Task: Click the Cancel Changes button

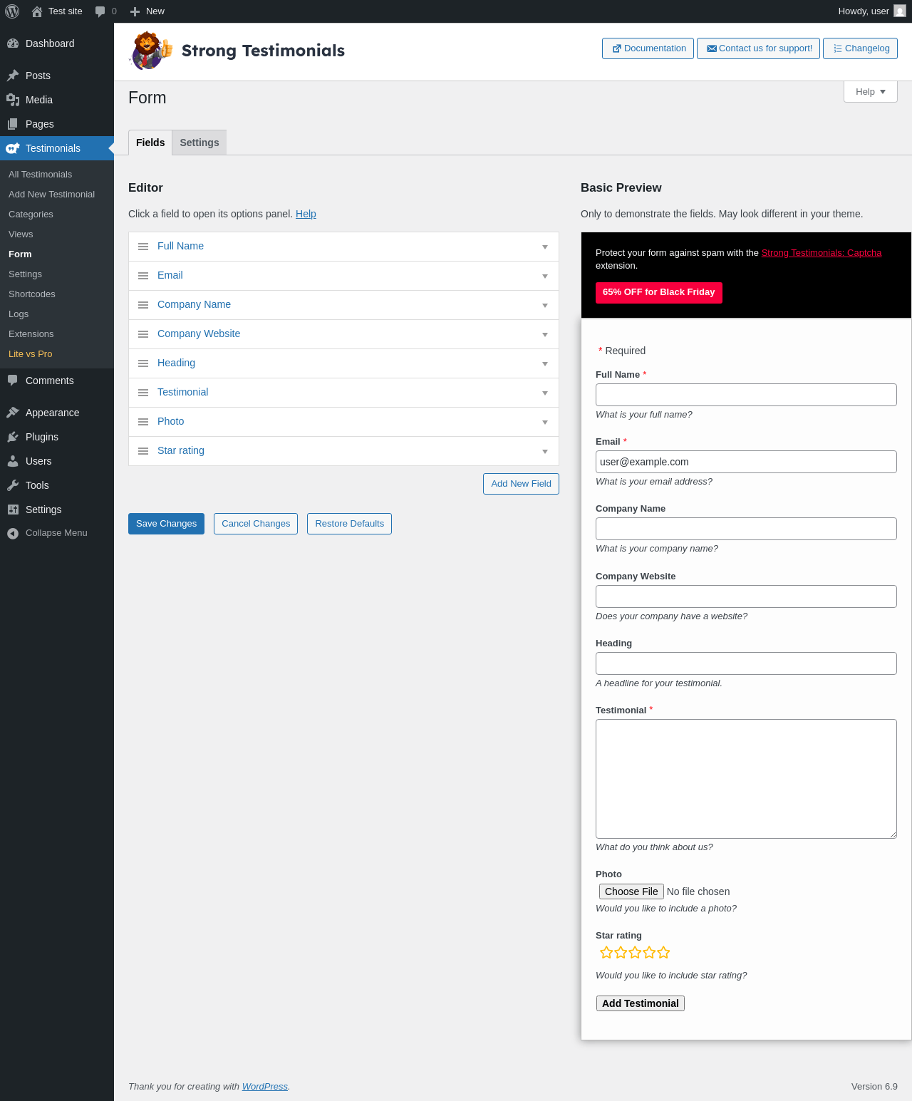Action: (x=256, y=524)
